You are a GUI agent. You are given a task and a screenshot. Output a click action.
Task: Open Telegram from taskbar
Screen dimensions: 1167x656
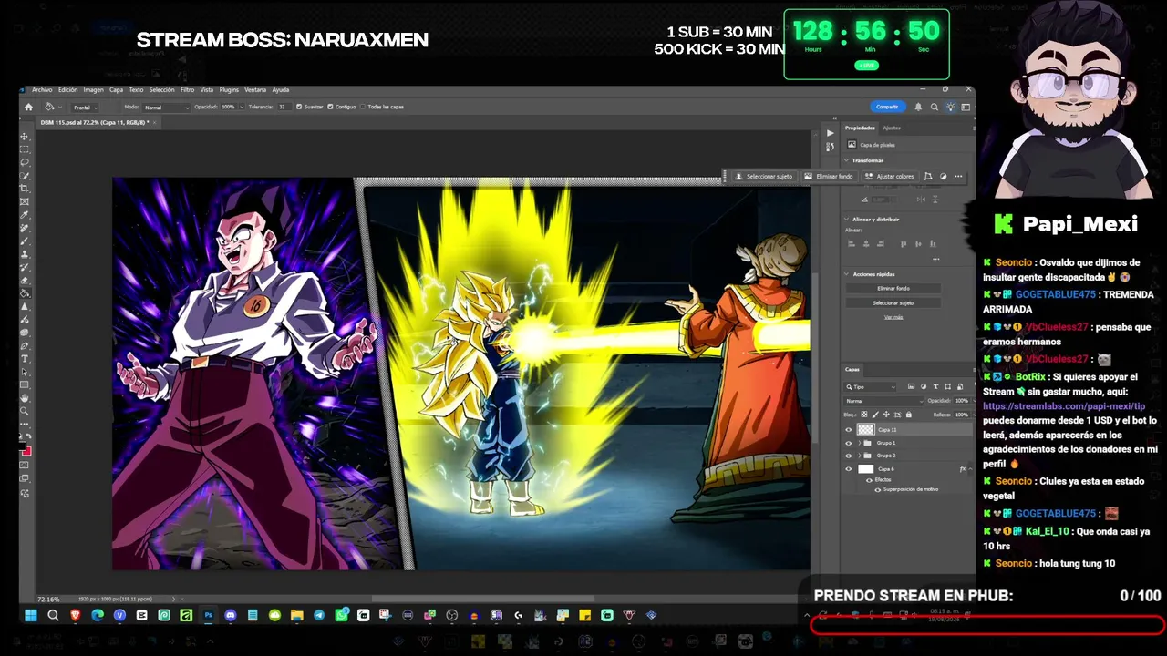click(319, 616)
